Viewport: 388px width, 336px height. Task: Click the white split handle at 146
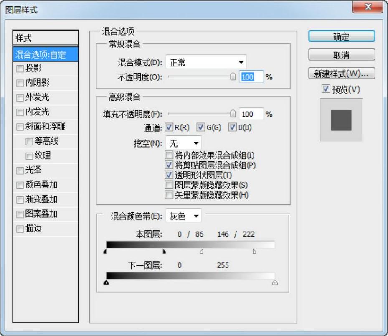(202, 252)
